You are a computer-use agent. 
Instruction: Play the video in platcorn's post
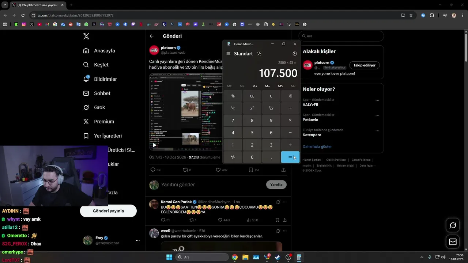(155, 145)
